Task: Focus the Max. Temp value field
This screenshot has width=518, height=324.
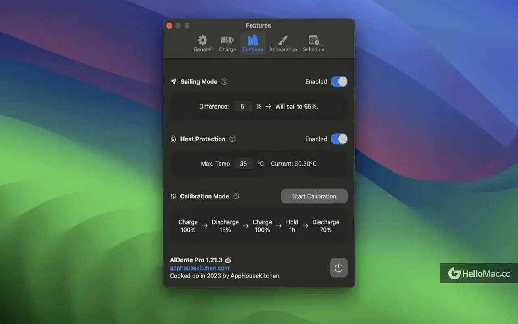Action: coord(243,164)
